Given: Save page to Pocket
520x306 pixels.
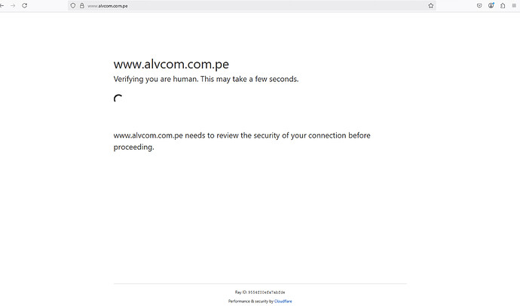Looking at the screenshot, I should click(479, 5).
